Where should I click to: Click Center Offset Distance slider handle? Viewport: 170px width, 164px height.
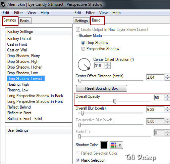coord(80,81)
